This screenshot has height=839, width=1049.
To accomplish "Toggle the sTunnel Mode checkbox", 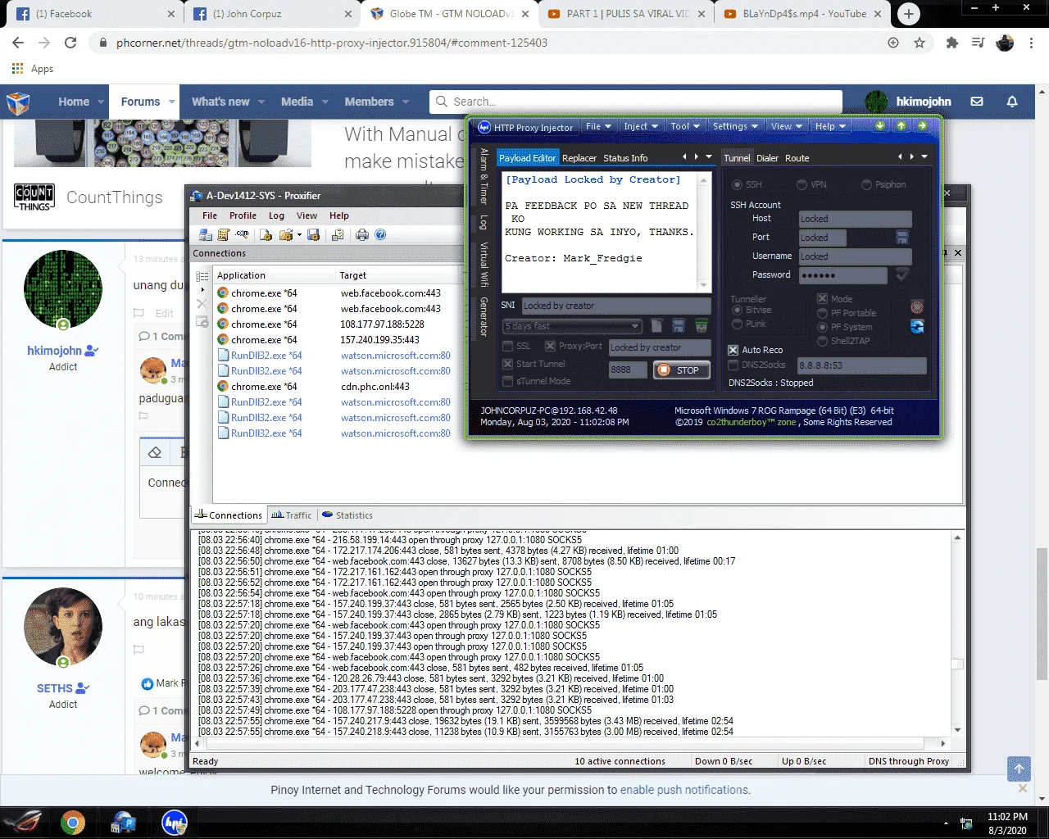I will (x=508, y=381).
